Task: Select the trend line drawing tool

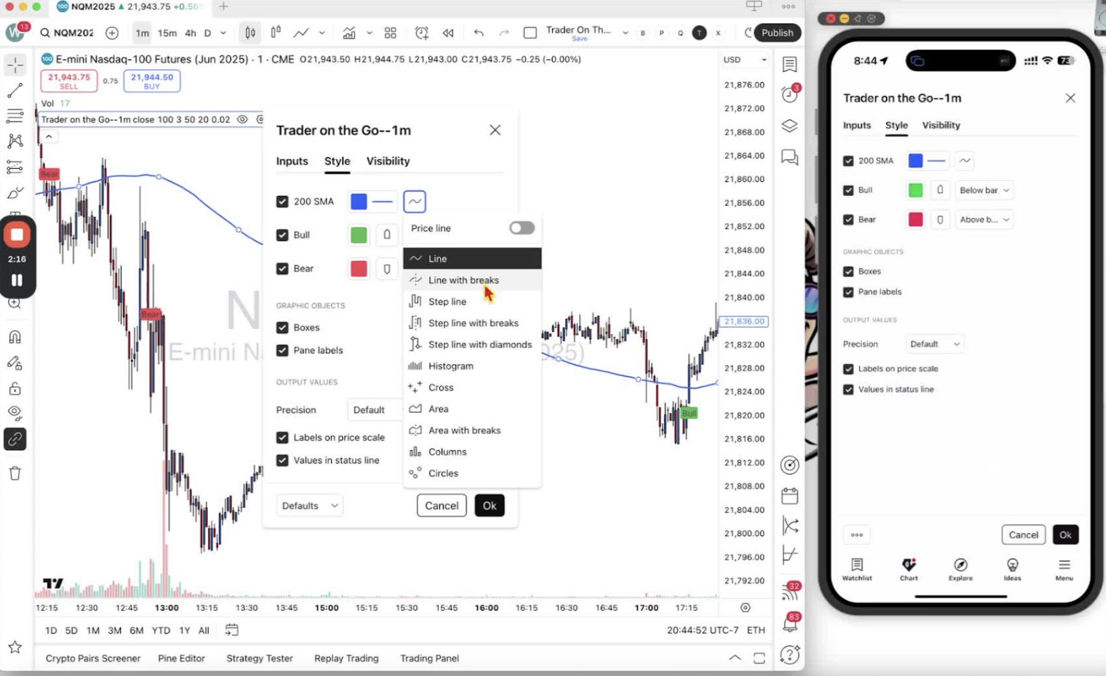Action: pos(15,90)
